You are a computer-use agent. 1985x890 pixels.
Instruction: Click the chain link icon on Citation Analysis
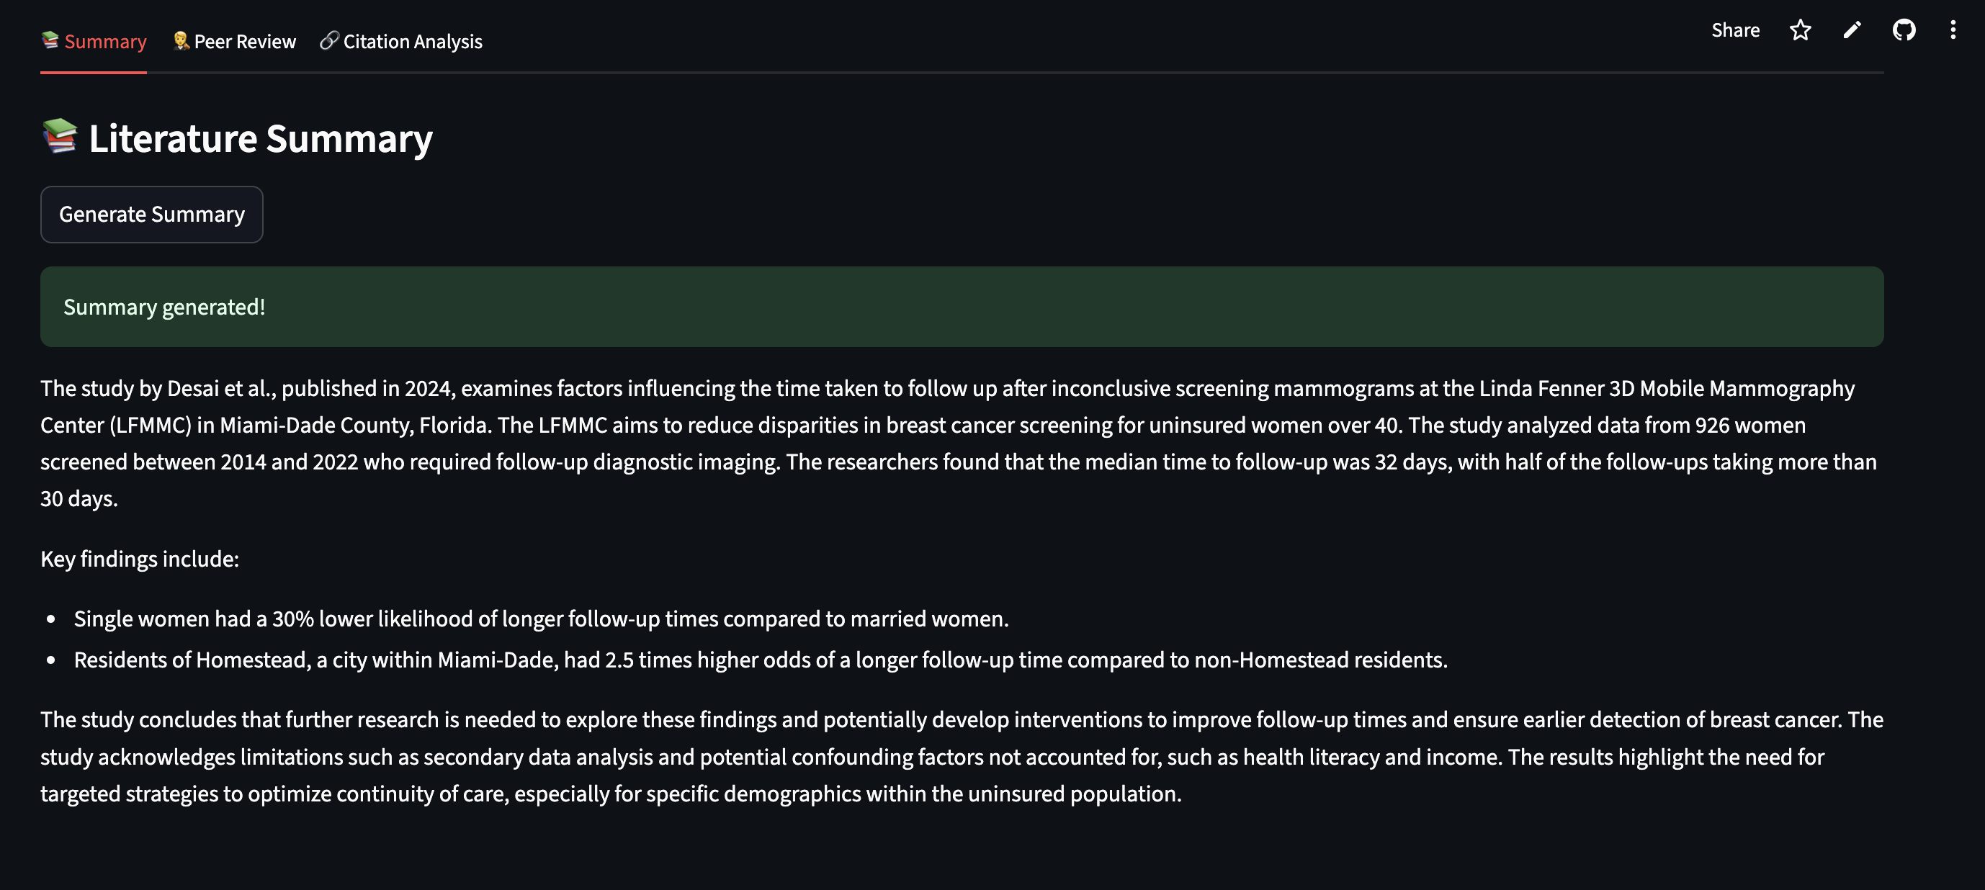tap(329, 41)
